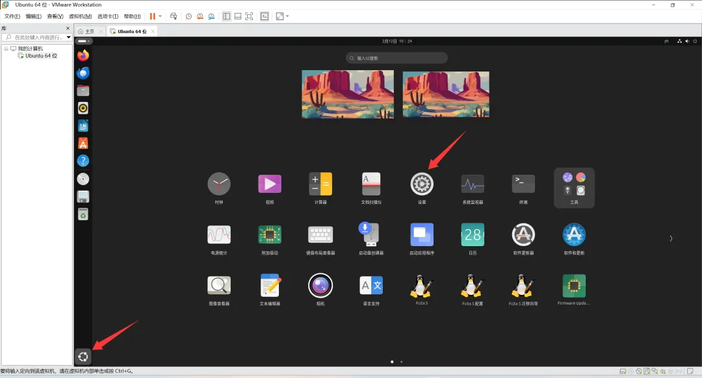The height and width of the screenshot is (378, 702).
Task: Collapse the 我的计算机 tree node
Action: click(6, 48)
